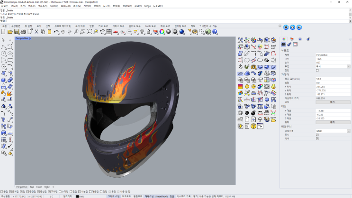Toggle the 끝점 osnap checkbox

point(2,192)
